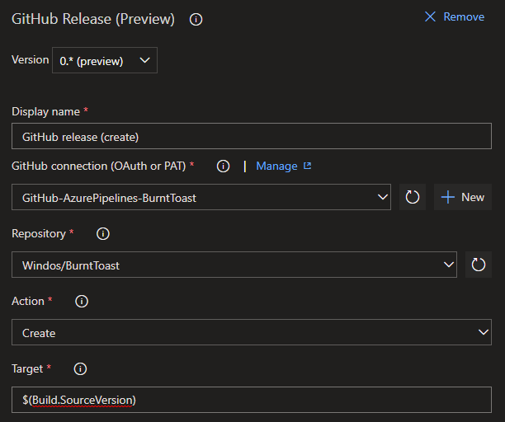
Task: Open the Version dropdown
Action: coord(105,60)
